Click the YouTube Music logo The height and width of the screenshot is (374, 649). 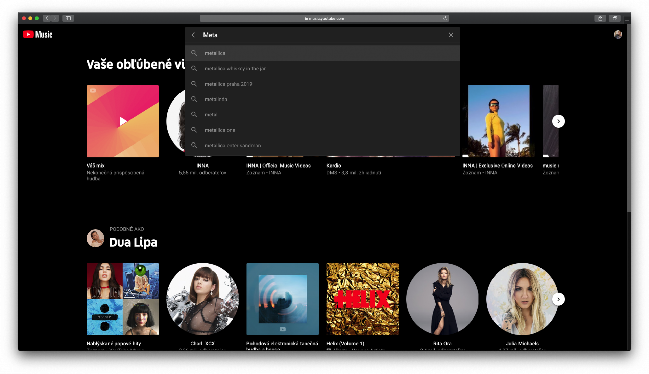pos(38,35)
